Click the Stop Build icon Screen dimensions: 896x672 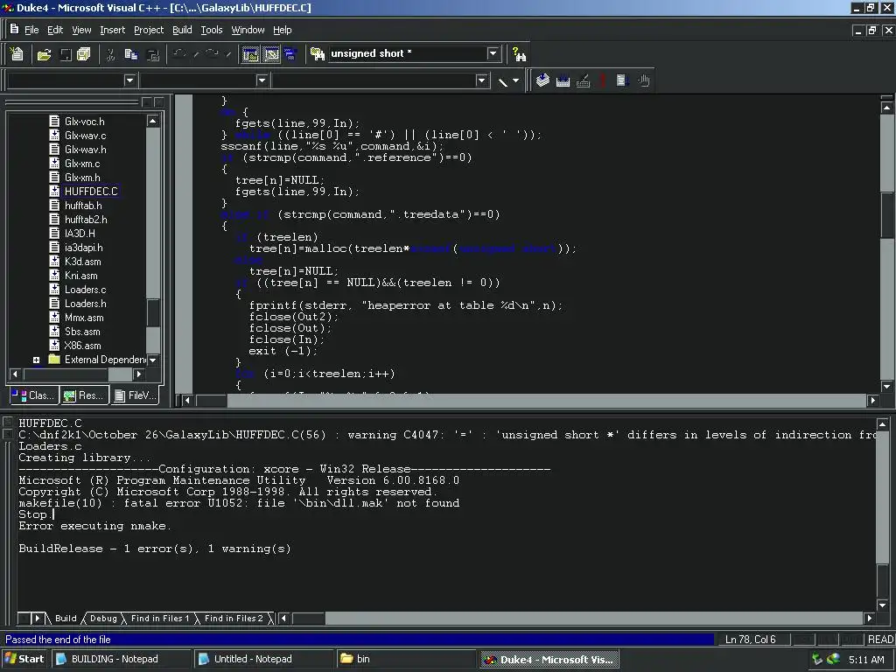coord(583,80)
